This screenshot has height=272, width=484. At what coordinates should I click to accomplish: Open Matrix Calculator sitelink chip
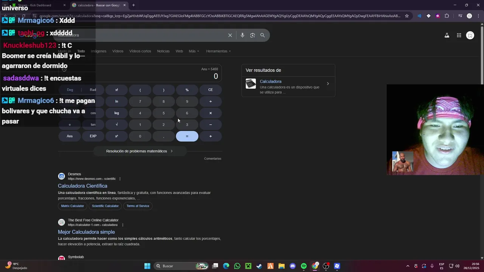click(x=73, y=206)
